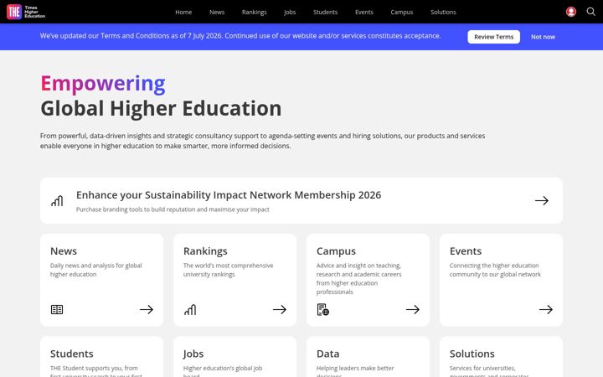Viewport: 603px width, 377px height.
Task: Click the arrow in the Events card
Action: 546,309
